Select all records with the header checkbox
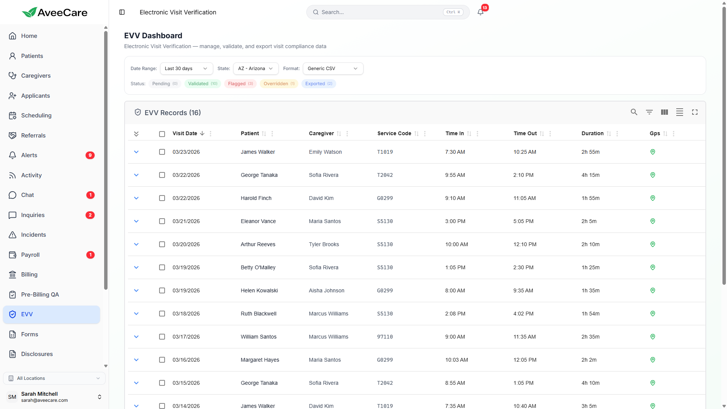The height and width of the screenshot is (409, 727). [162, 134]
